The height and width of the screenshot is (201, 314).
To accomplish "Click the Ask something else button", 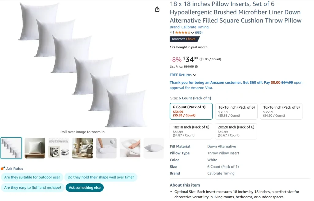I will (x=85, y=188).
